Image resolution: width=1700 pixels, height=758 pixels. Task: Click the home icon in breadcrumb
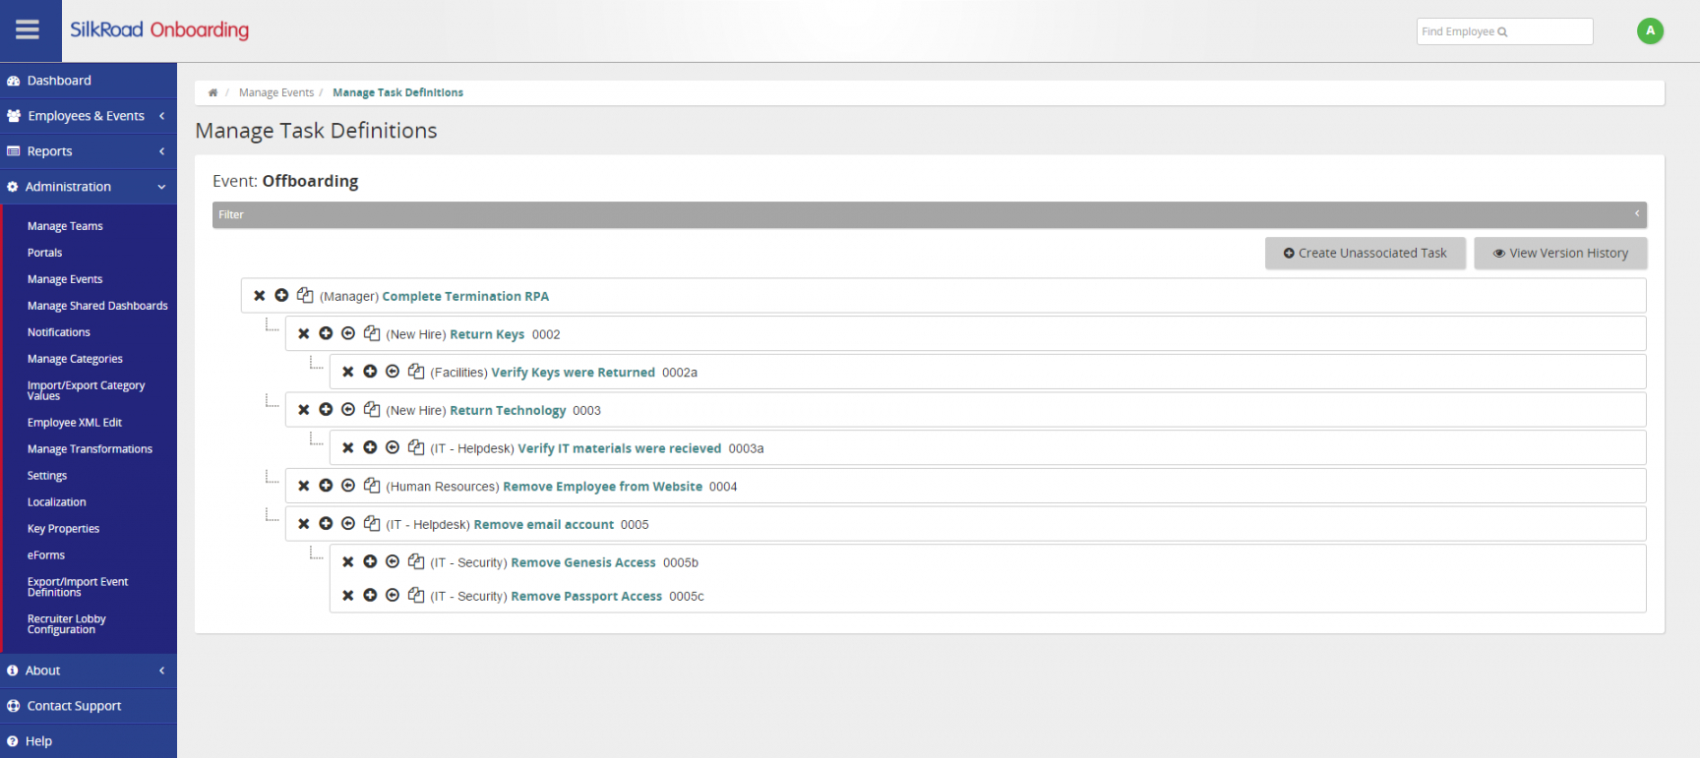click(x=212, y=93)
